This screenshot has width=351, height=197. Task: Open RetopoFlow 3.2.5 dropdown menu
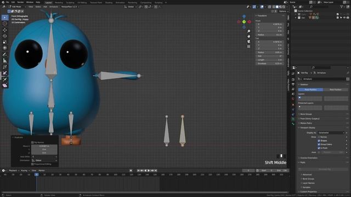tap(70, 7)
